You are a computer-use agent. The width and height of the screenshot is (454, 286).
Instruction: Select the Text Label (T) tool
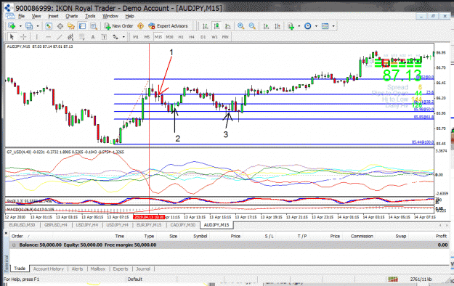click(x=104, y=37)
